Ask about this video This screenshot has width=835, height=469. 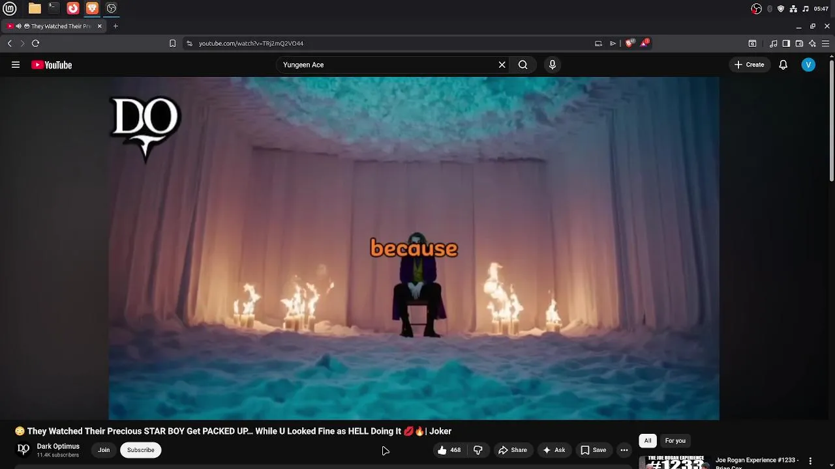click(554, 450)
